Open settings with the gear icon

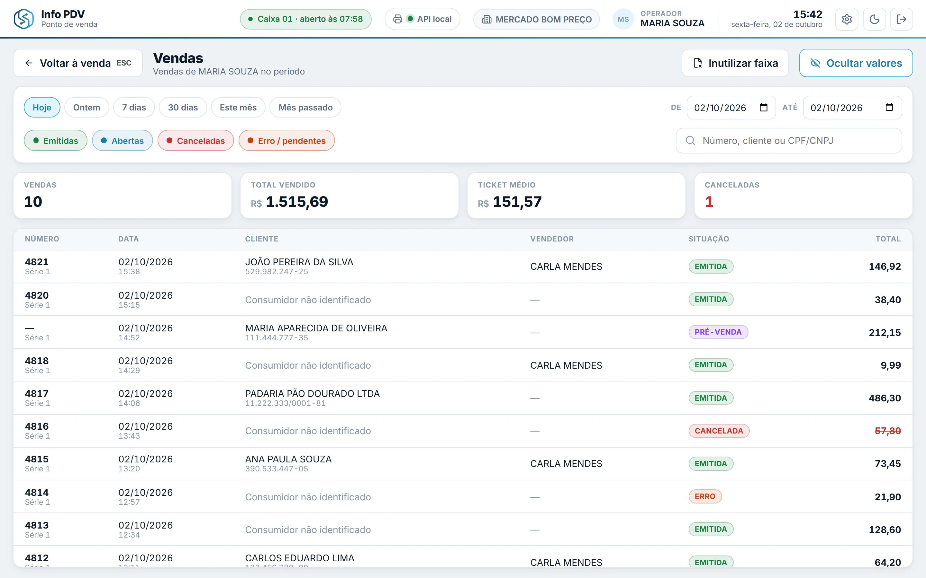point(846,19)
